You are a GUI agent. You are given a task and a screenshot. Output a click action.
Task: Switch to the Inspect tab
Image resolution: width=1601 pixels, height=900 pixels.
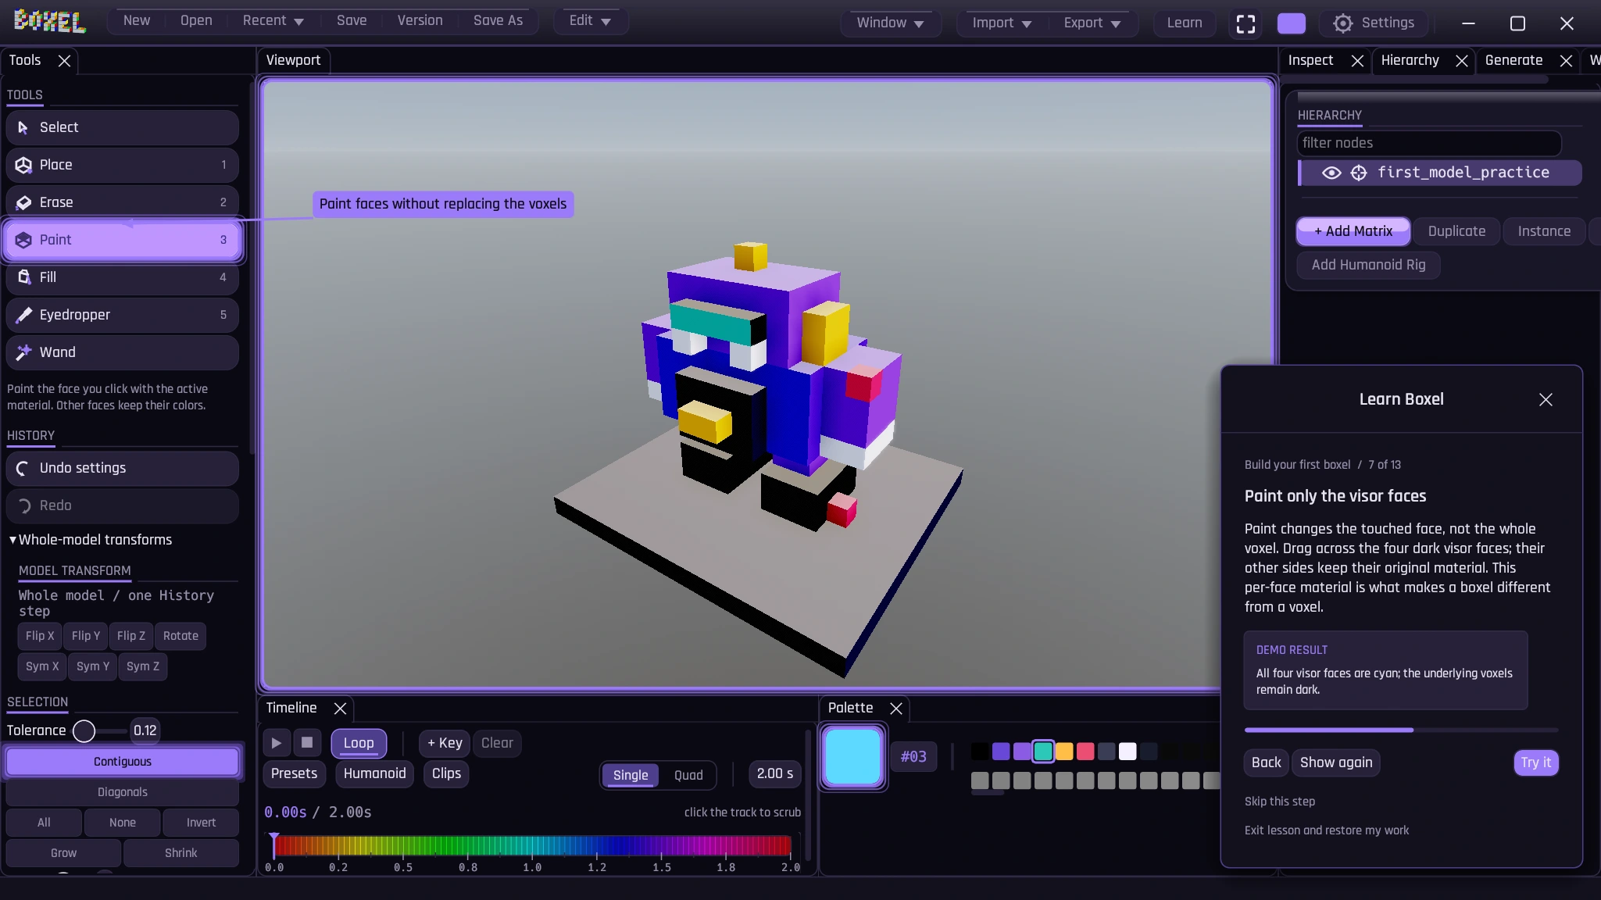(1310, 61)
